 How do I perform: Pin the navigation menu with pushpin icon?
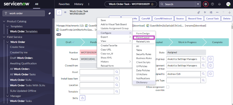coord(50,13)
